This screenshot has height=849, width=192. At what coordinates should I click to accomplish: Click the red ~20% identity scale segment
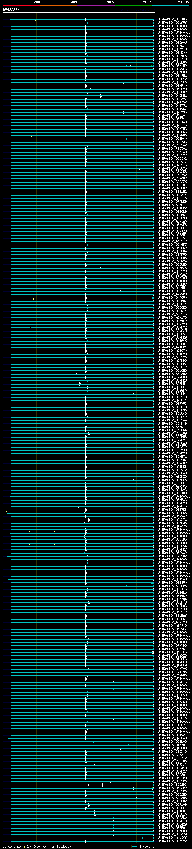coord(22,5)
